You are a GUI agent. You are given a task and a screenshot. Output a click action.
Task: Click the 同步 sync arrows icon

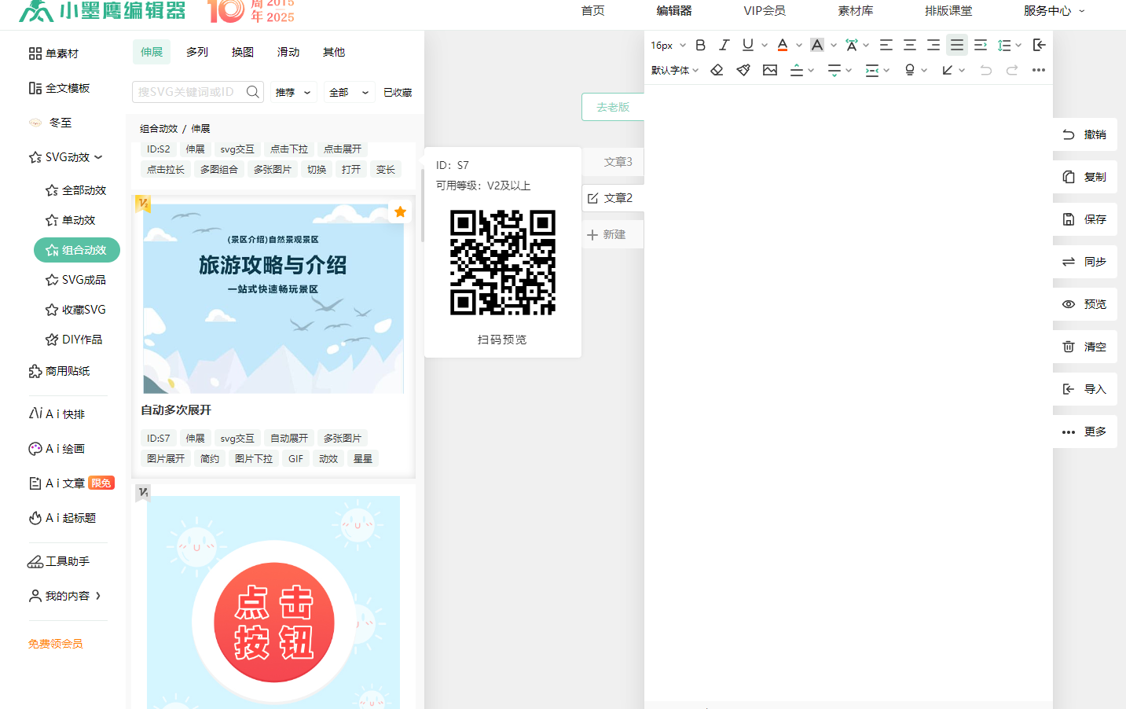pos(1069,262)
